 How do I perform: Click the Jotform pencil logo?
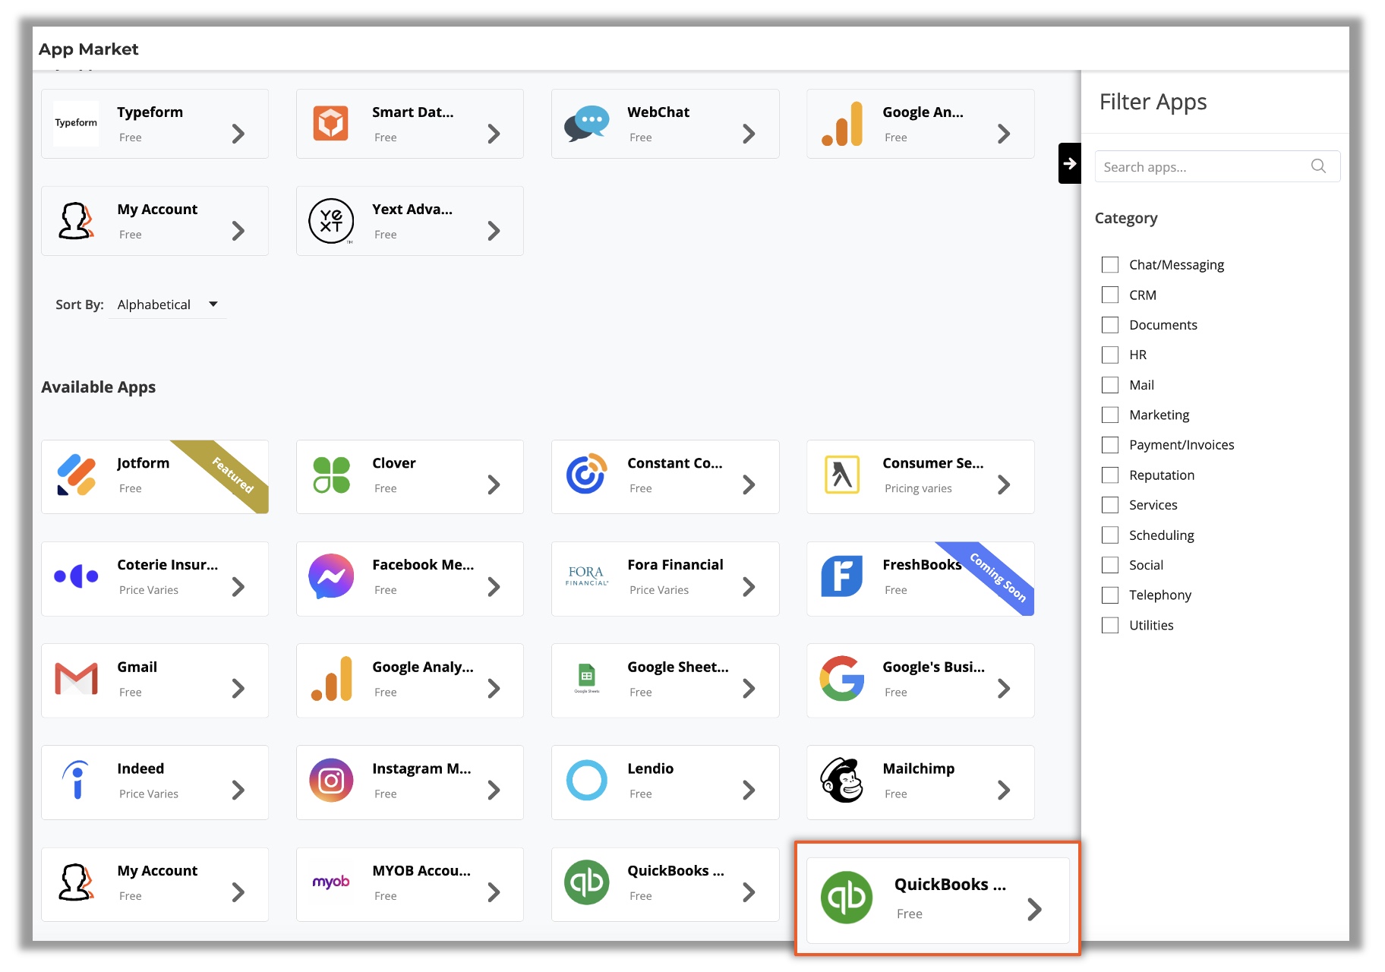[76, 475]
